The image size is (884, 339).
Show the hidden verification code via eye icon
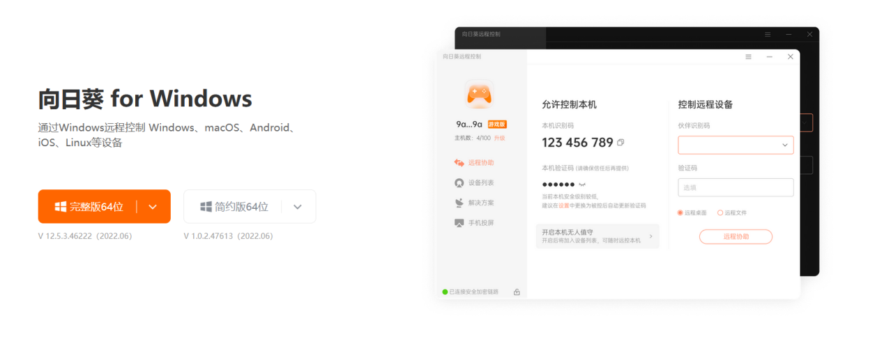point(582,184)
